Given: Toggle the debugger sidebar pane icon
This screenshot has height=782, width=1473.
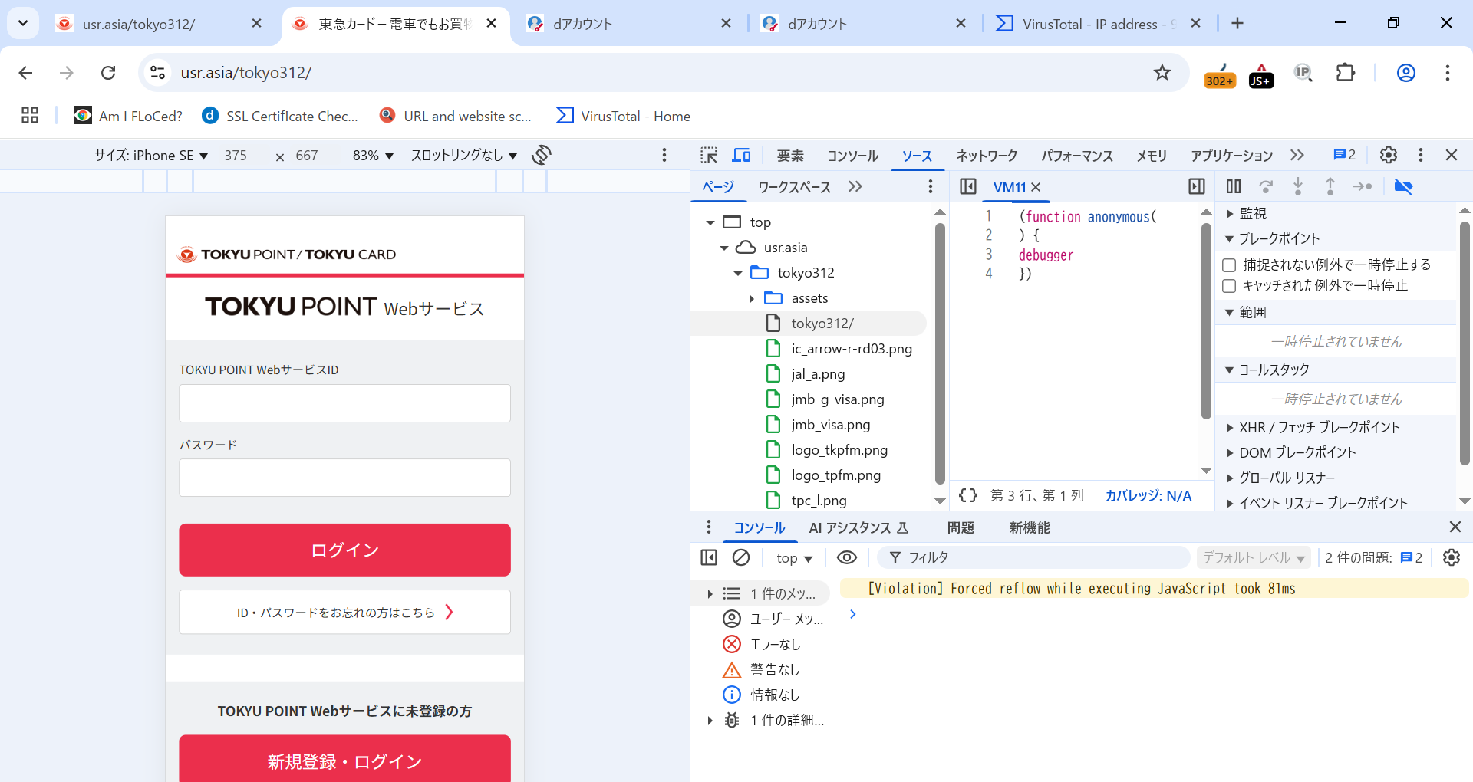Looking at the screenshot, I should pos(1197,186).
